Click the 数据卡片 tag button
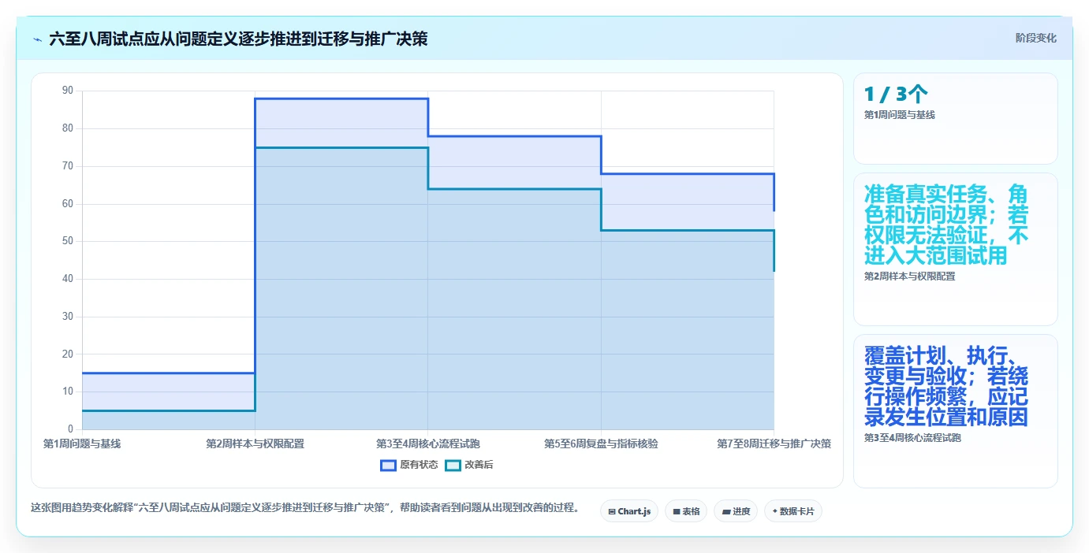 793,511
